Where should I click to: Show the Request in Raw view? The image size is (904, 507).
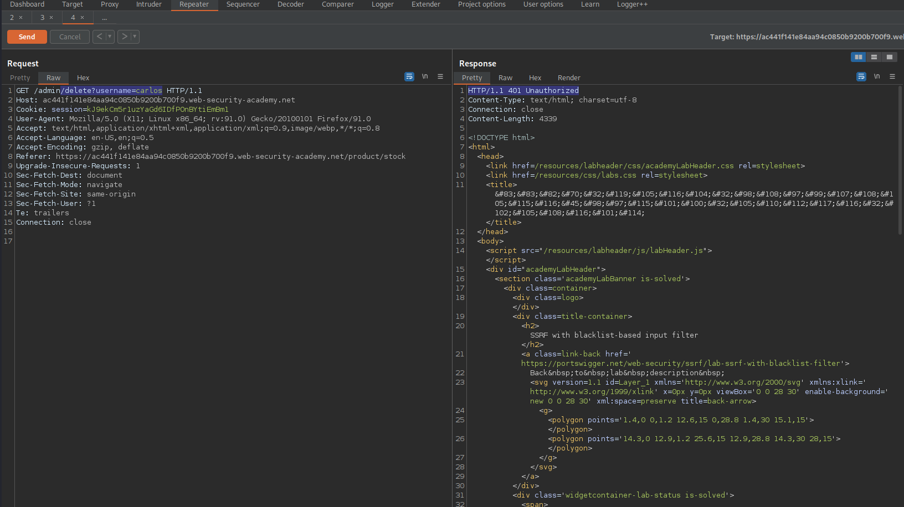(54, 78)
